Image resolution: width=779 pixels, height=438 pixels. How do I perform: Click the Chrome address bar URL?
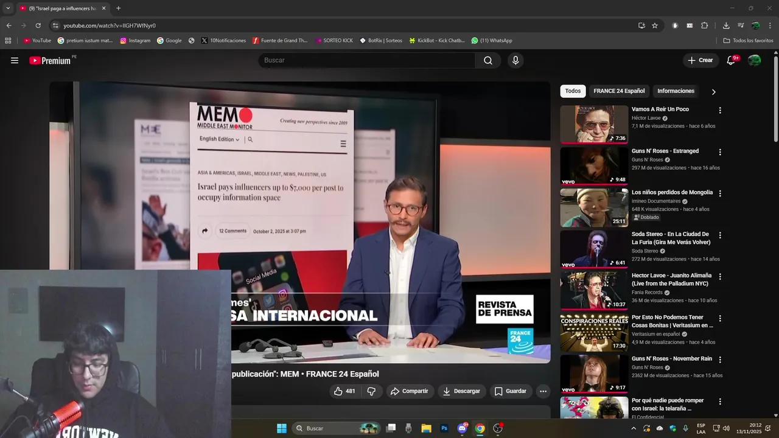point(110,26)
